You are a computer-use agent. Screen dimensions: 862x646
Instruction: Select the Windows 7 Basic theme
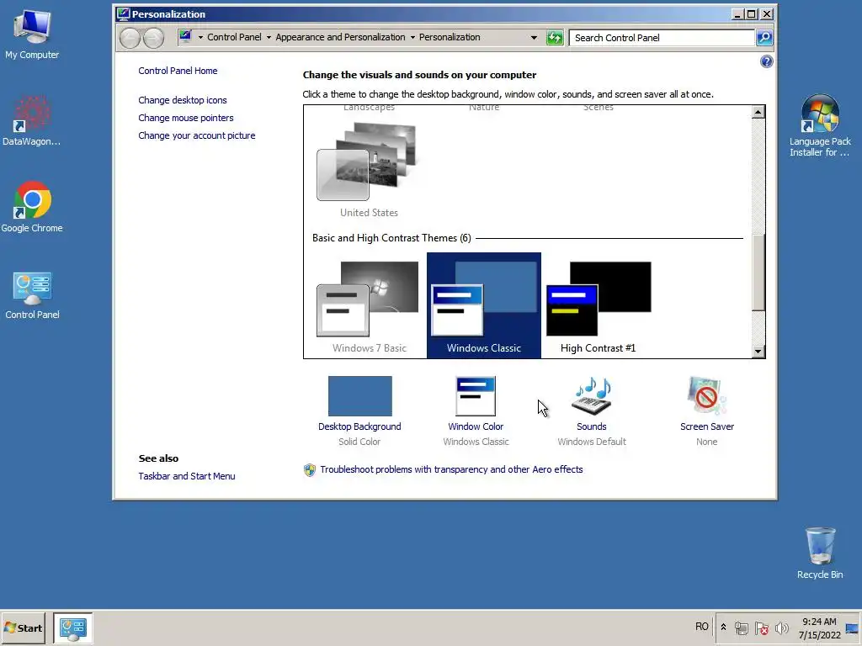pyautogui.click(x=369, y=305)
